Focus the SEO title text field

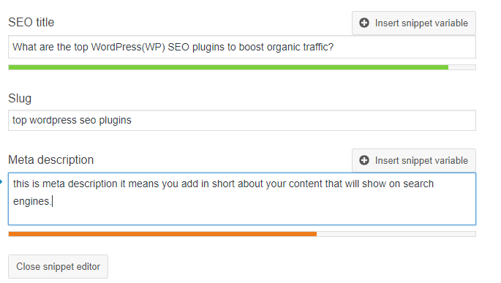(242, 47)
